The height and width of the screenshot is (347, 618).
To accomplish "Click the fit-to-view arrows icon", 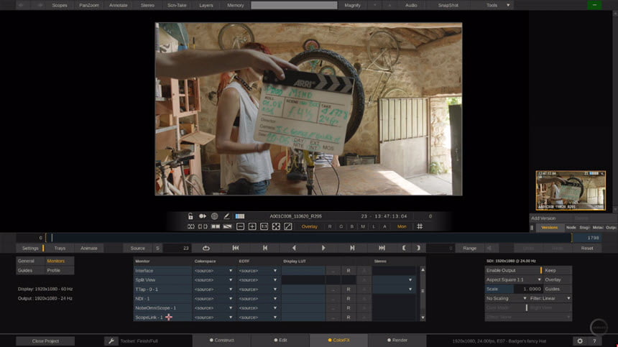I will 276,226.
